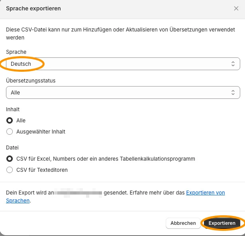Open the Exportieren von Sprachen link
Image resolution: width=245 pixels, height=236 pixels.
pos(205,193)
